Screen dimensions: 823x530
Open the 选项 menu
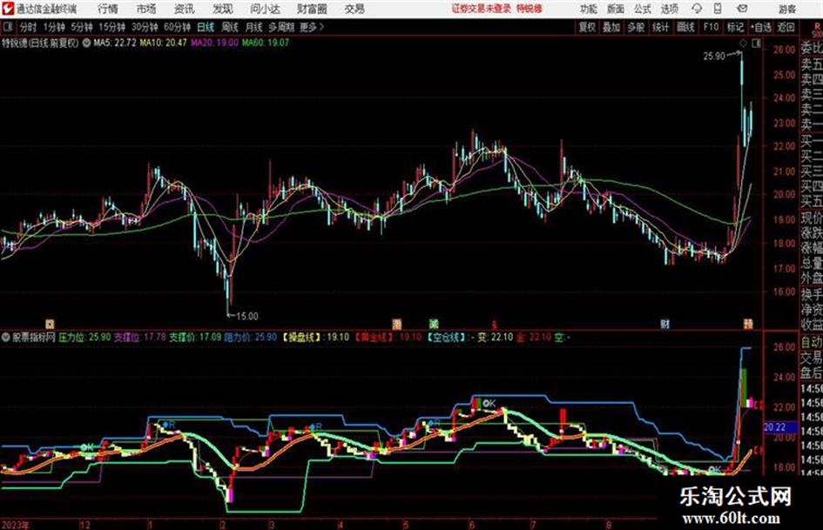(669, 10)
